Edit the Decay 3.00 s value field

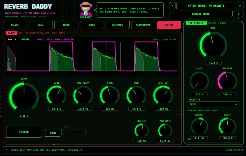[x=24, y=116]
